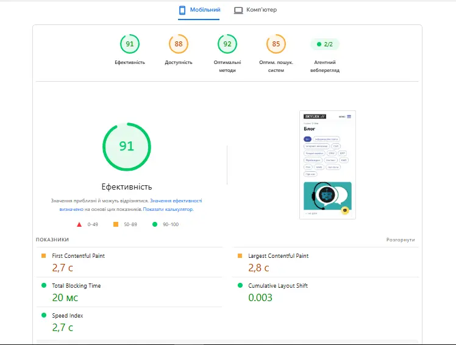The image size is (456, 345).
Task: Click the Агентний вебперегляд label
Action: [325, 66]
